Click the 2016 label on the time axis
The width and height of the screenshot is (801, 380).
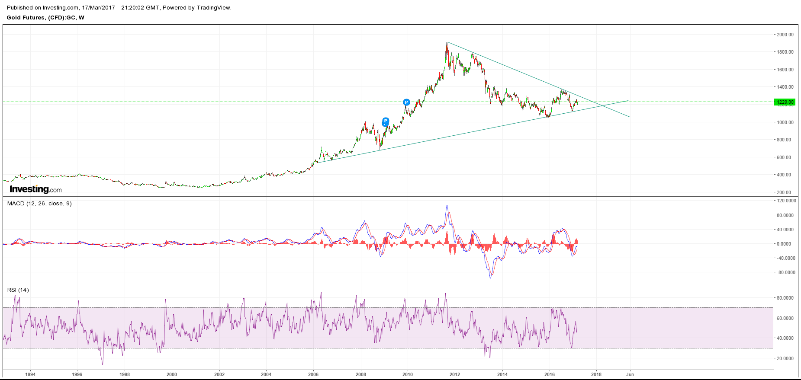coord(549,374)
